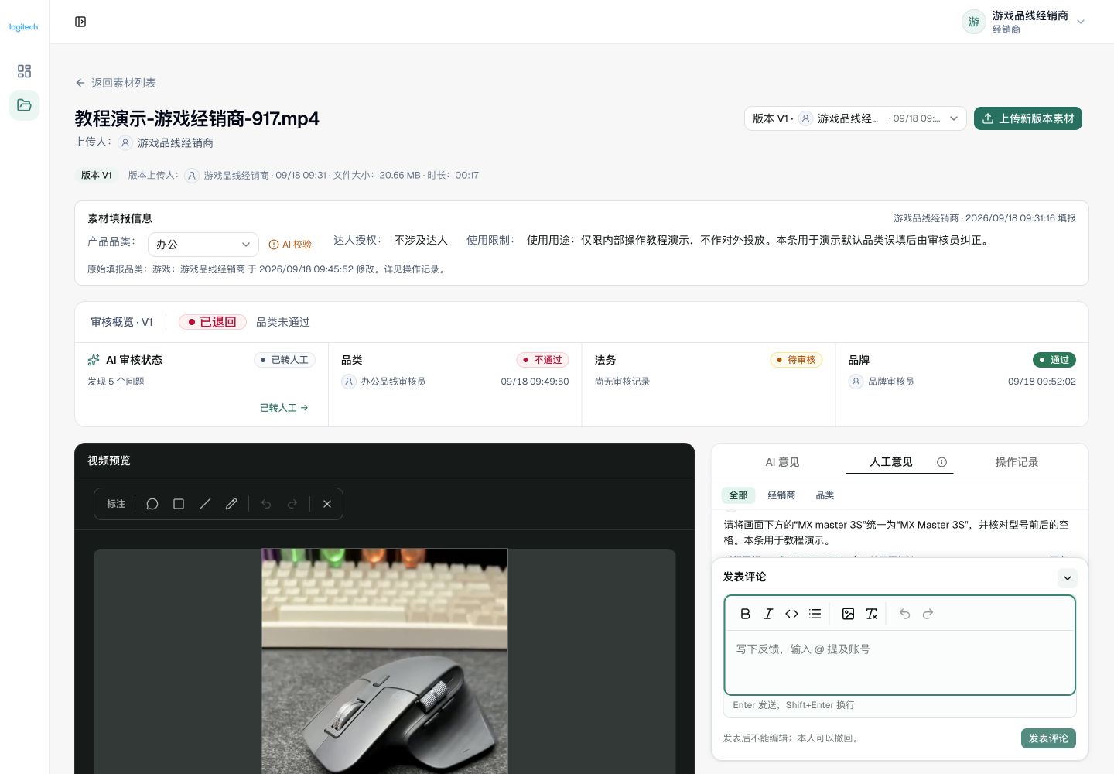1114x774 pixels.
Task: Open the dashboard grid icon in sidebar
Action: click(x=24, y=71)
